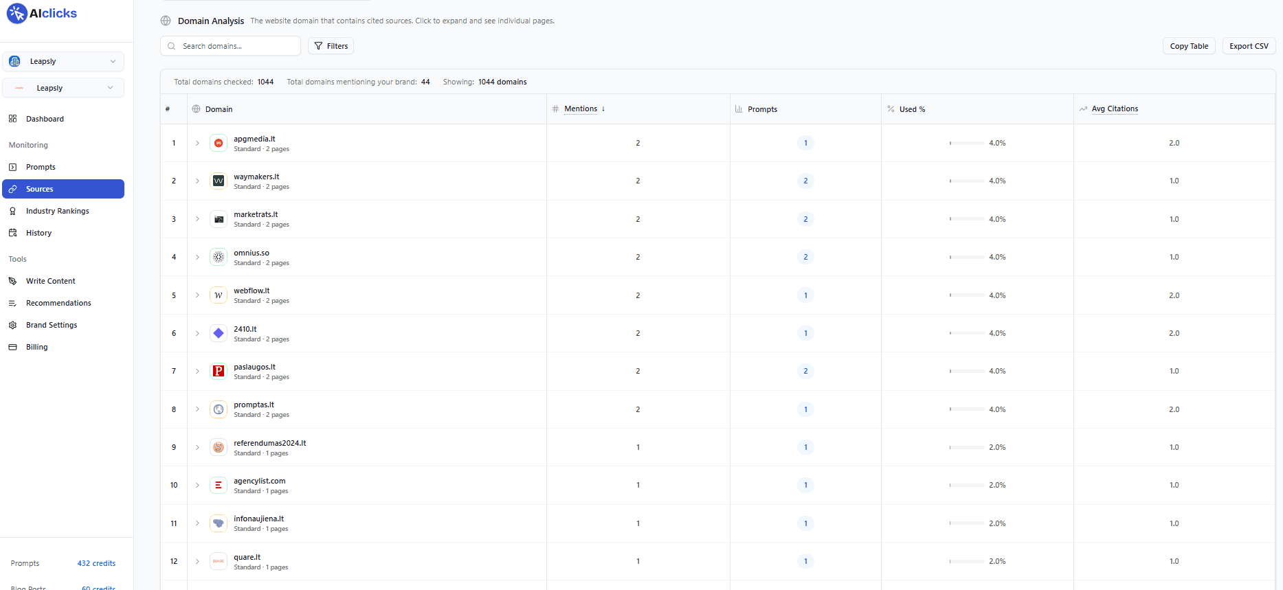
Task: Click the infonaujiena.lt favicon
Action: coord(219,523)
